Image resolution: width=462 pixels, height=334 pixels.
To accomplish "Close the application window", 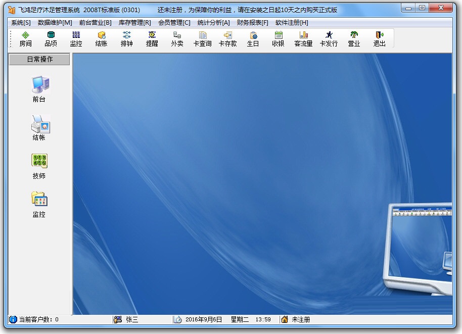I will [441, 8].
